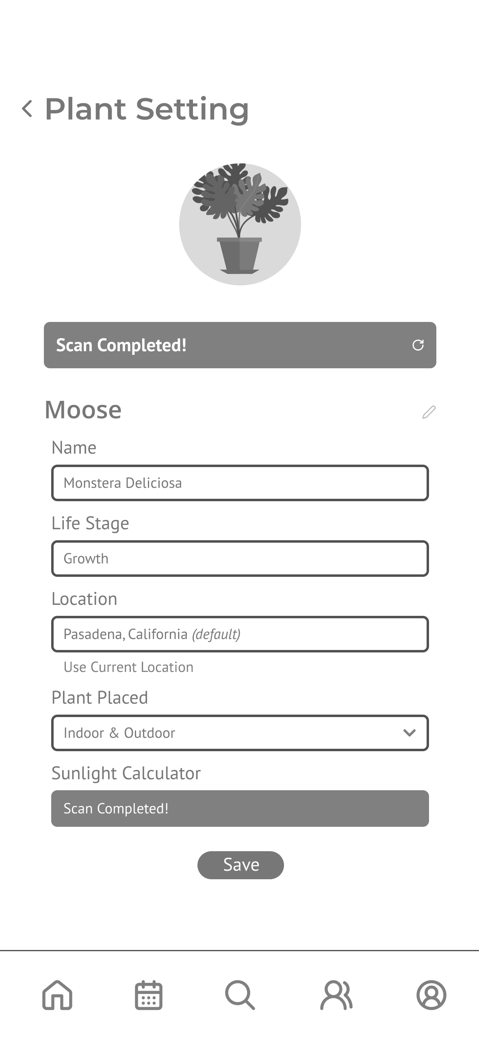Open the Calendar tab in bottom navigation
479x1039 pixels.
tap(149, 995)
